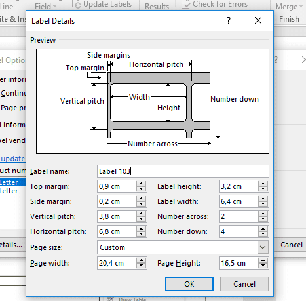Click the Label width value field
Image resolution: width=306 pixels, height=301 pixels.
tap(239, 201)
